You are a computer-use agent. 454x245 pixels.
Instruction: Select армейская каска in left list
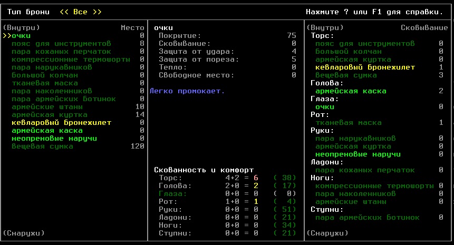[x=47, y=131]
